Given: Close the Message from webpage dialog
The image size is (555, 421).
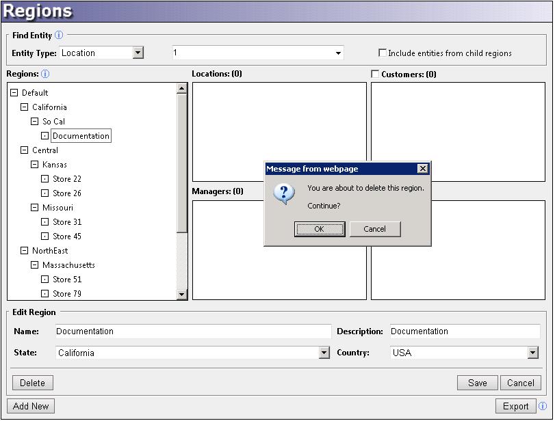Looking at the screenshot, I should (422, 169).
